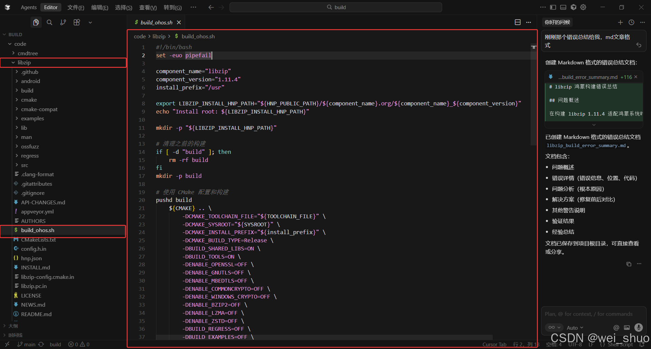Go forward with the right arrow
The image size is (651, 349).
(221, 7)
